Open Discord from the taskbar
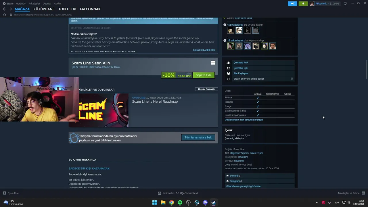Screen dimensions: 368x207 pos(205,202)
